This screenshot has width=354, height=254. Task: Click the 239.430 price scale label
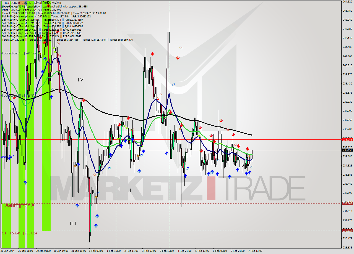(x=347, y=83)
